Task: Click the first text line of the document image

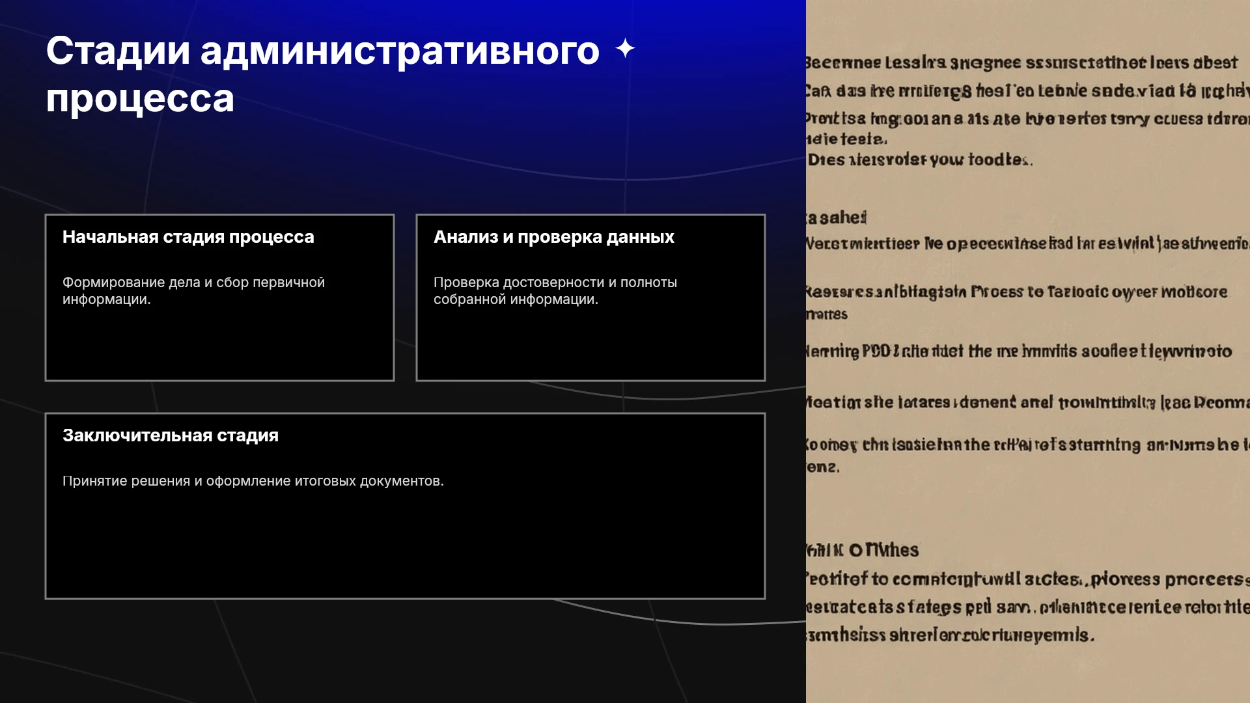Action: pyautogui.click(x=1021, y=63)
